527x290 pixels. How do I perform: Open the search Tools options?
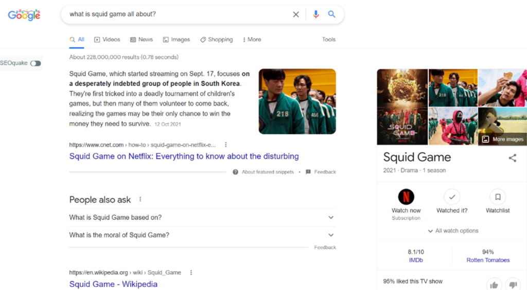click(x=329, y=40)
